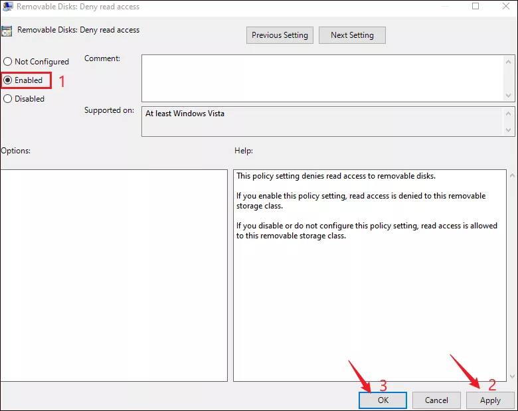The width and height of the screenshot is (518, 411).
Task: Click the policy setting icon beside title
Action: pyautogui.click(x=7, y=31)
